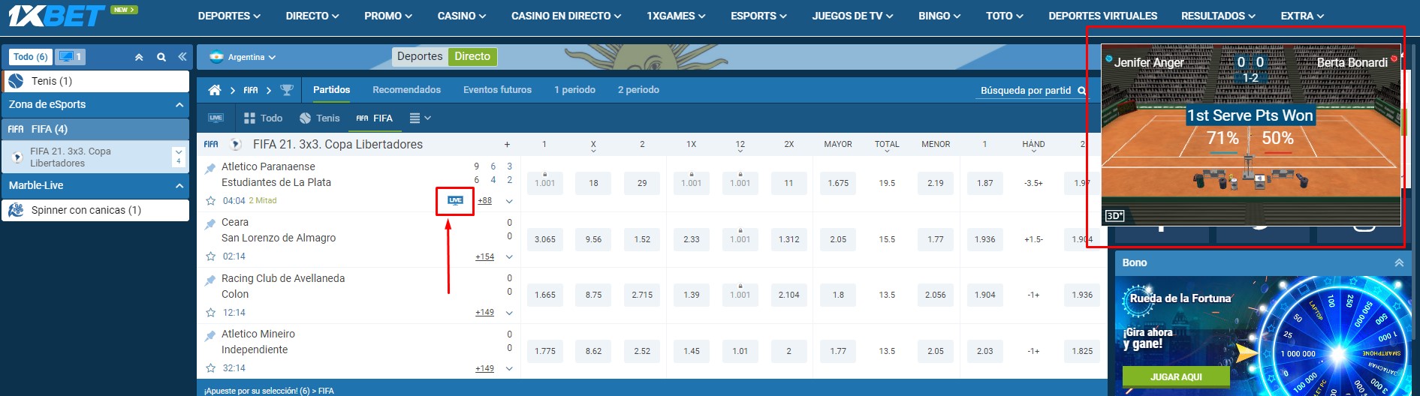Switch to the Recomendados tab
1420x396 pixels.
tap(407, 90)
